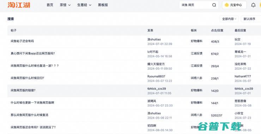Open the notification bell
Viewport: 261px width, 134px height.
(253, 5)
